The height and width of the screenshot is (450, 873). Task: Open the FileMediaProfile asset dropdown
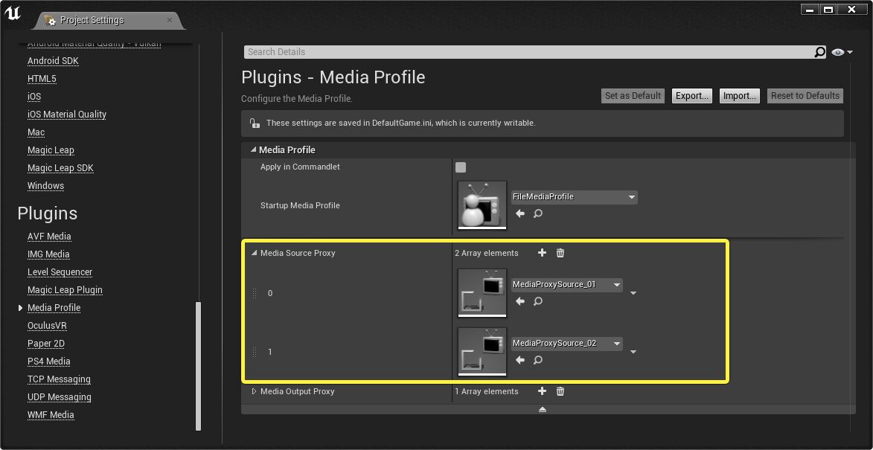[x=631, y=196]
